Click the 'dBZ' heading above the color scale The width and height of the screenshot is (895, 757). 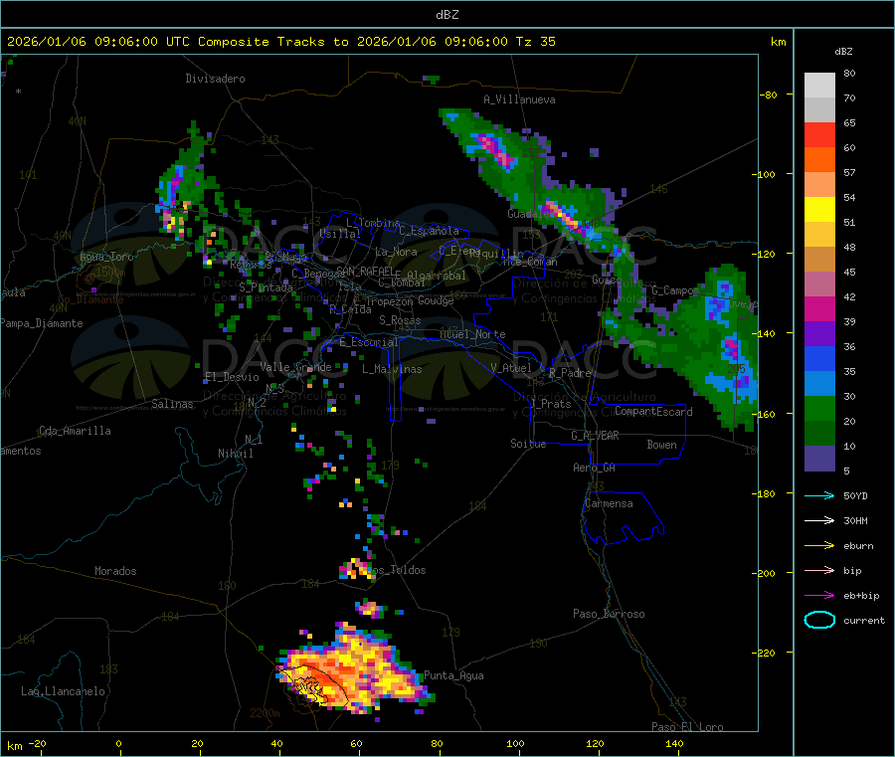pyautogui.click(x=843, y=52)
